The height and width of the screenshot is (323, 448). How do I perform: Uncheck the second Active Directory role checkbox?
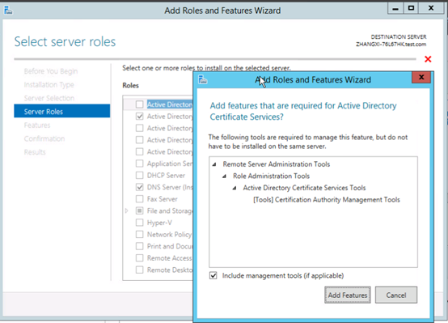[139, 116]
